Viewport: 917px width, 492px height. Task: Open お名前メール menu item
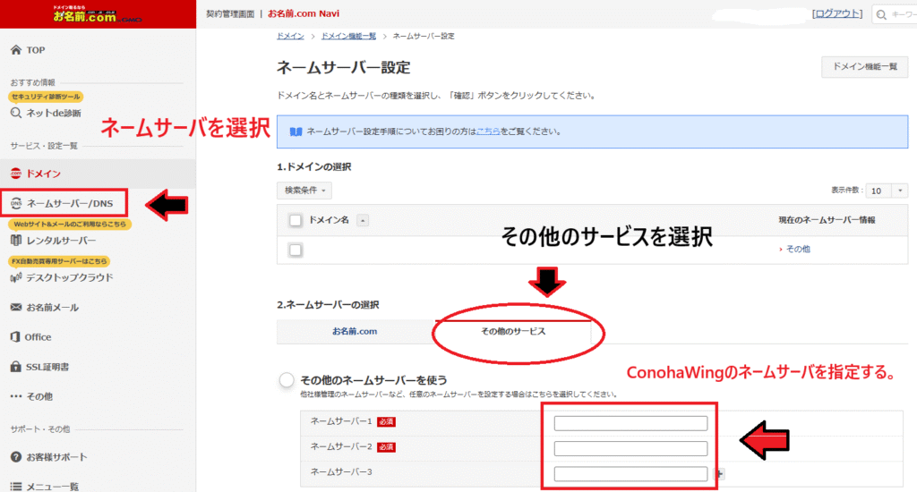52,308
